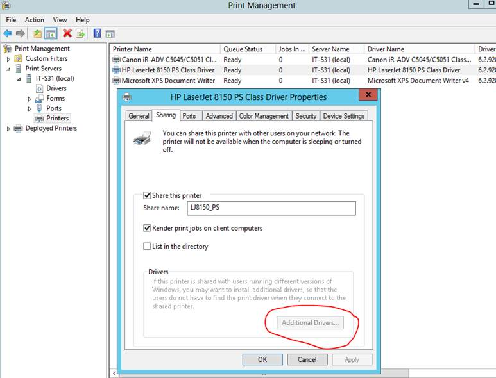Click the Additional Drivers button

(x=310, y=323)
